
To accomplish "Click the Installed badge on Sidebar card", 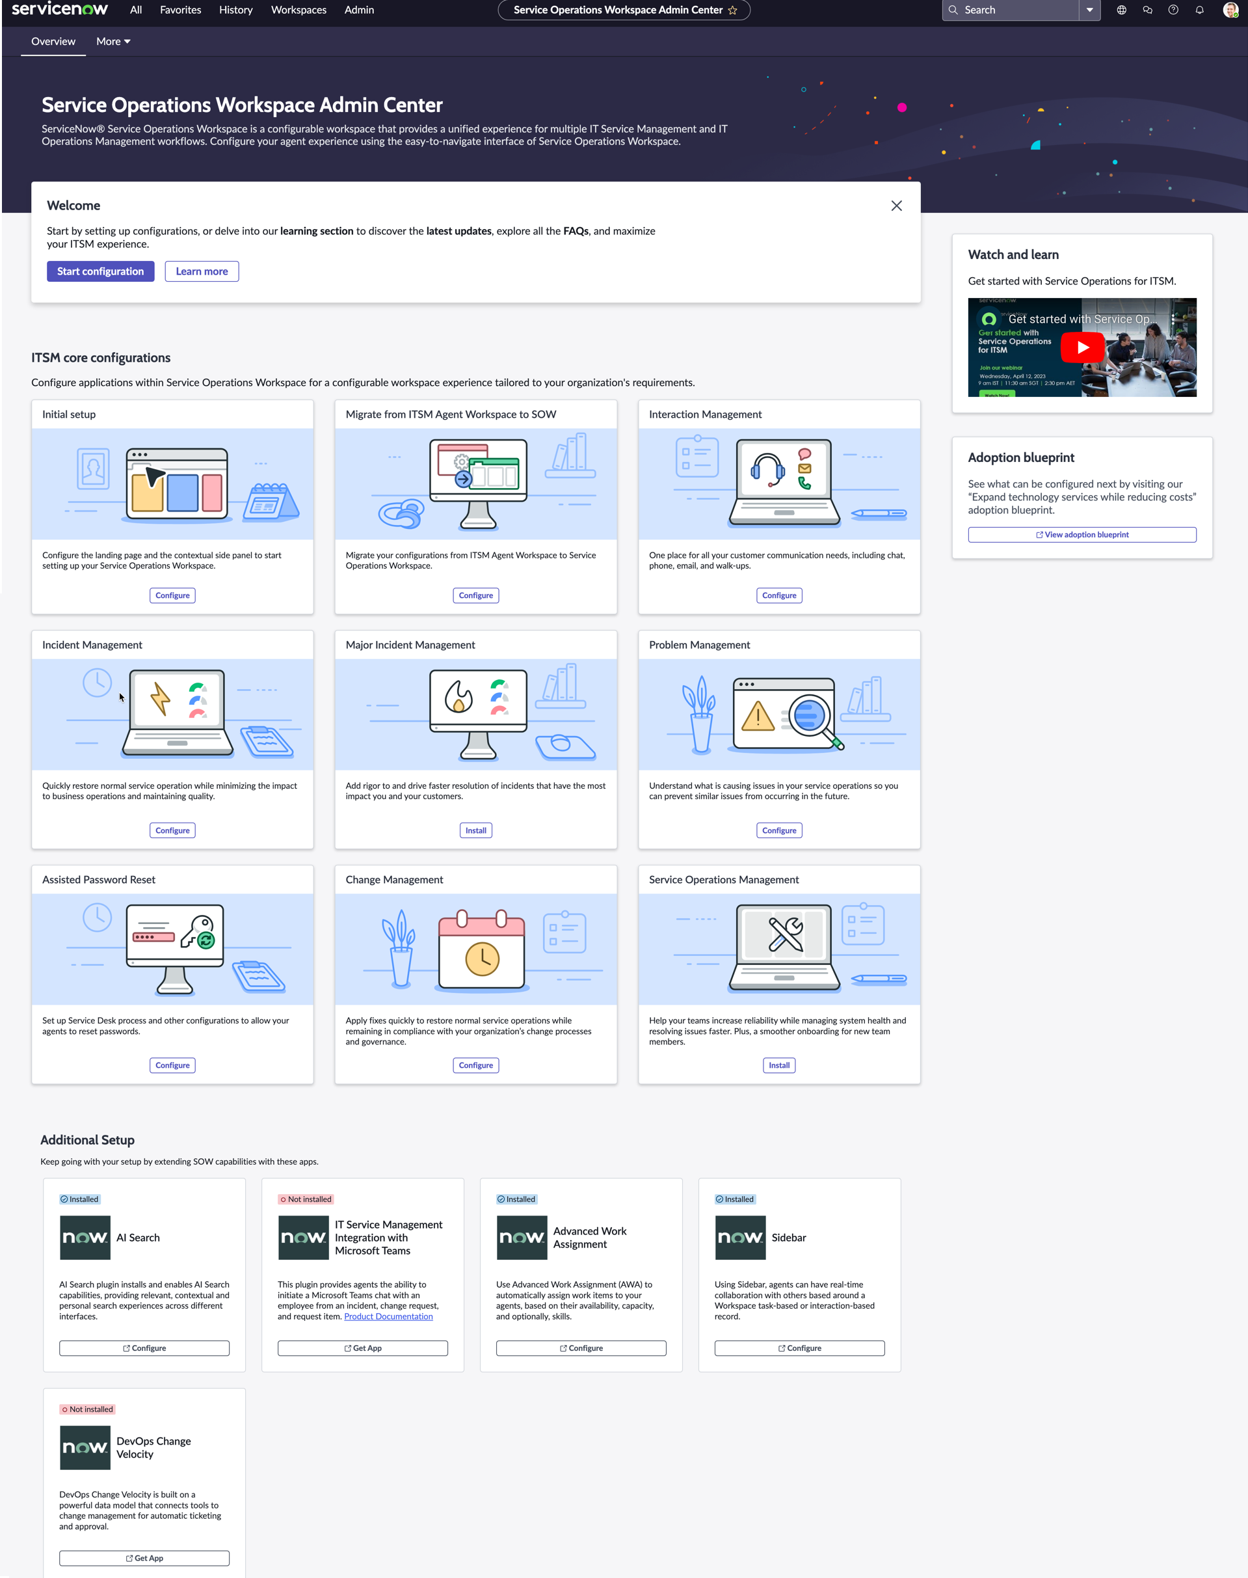I will pyautogui.click(x=735, y=1199).
